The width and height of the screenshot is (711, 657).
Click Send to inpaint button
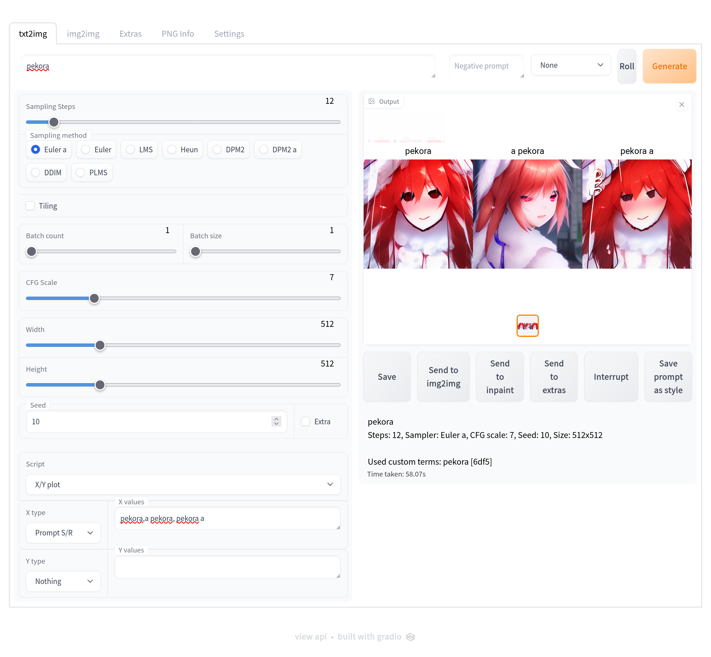tap(500, 376)
